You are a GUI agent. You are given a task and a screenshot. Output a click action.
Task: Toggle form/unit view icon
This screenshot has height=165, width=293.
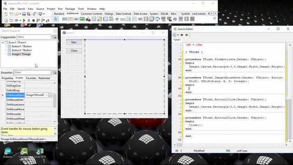point(34,14)
